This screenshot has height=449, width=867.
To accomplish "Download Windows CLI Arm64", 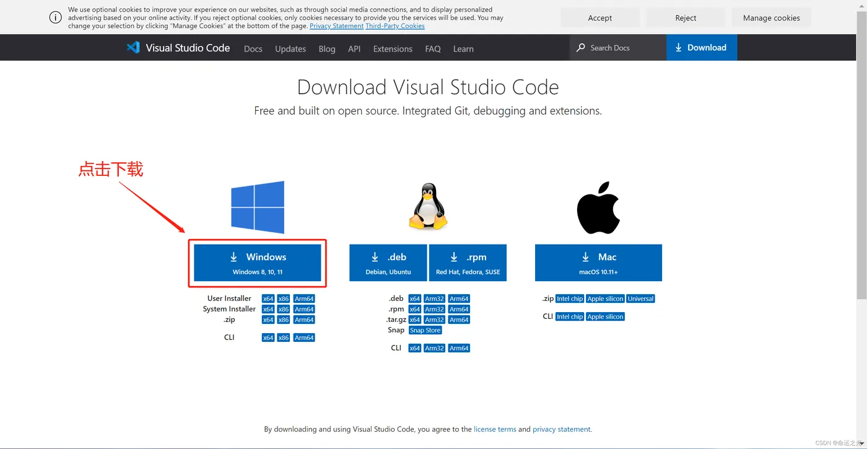I will [304, 338].
